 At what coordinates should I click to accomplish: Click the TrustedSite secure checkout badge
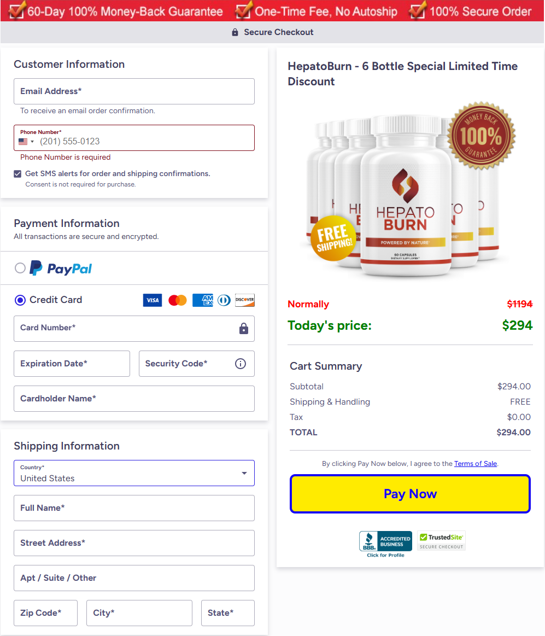click(441, 541)
